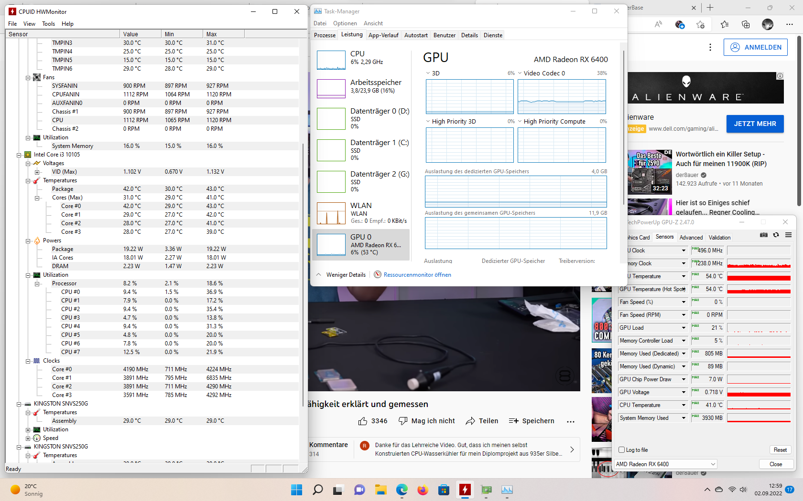Switch to the Details tab in Task Manager

point(469,35)
